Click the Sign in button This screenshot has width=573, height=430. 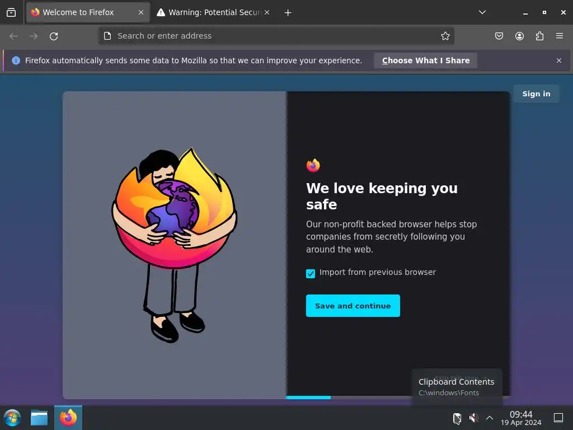(x=536, y=94)
